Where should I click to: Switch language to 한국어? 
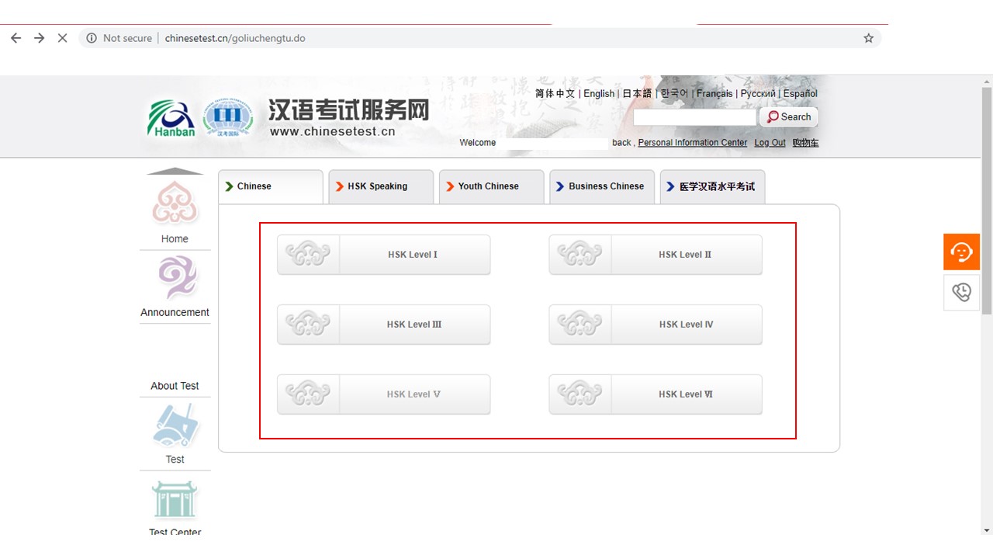coord(674,93)
